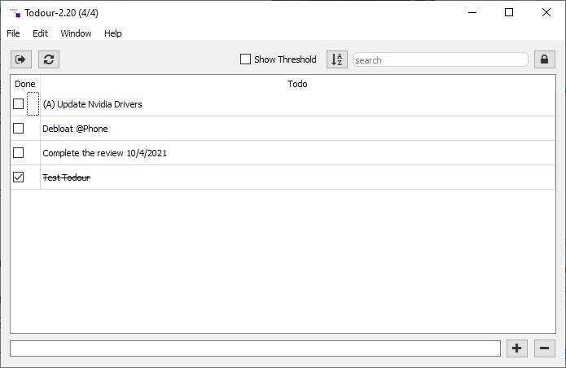
Task: Select the Debloat @Phone todo row
Action: tap(244, 129)
